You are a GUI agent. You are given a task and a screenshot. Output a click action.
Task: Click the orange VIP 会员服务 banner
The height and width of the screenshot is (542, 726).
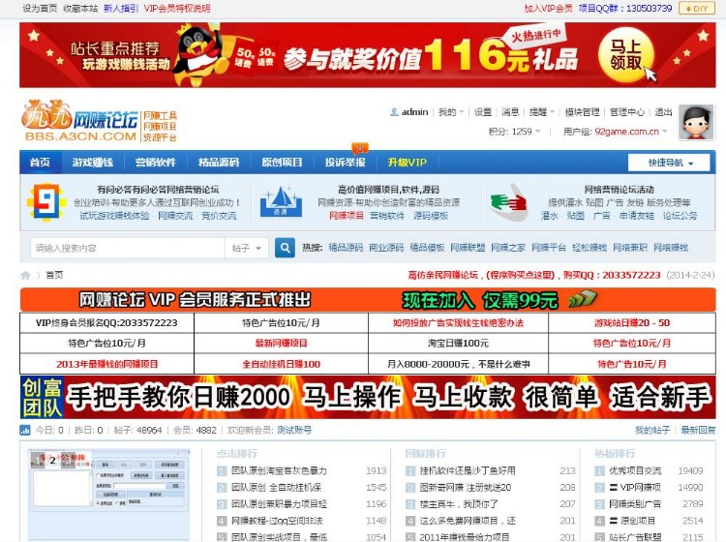point(368,300)
